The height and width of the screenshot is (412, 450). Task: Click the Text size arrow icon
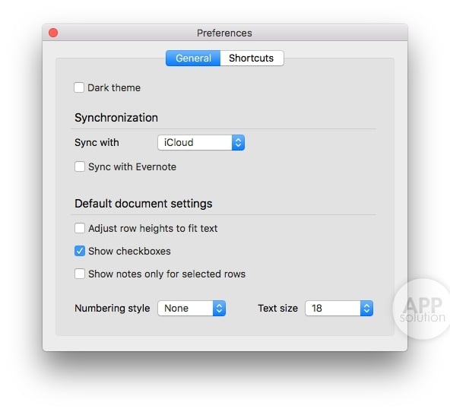point(367,308)
